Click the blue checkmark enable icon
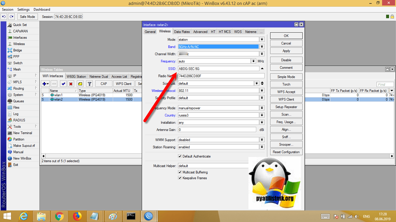Screen dimensions: 396x222 coord(63,84)
